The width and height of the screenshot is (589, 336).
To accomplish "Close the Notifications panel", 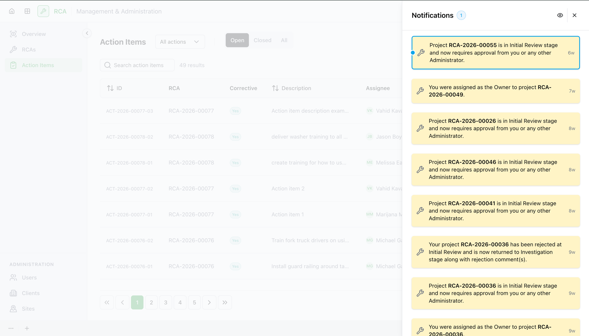I will (x=575, y=15).
